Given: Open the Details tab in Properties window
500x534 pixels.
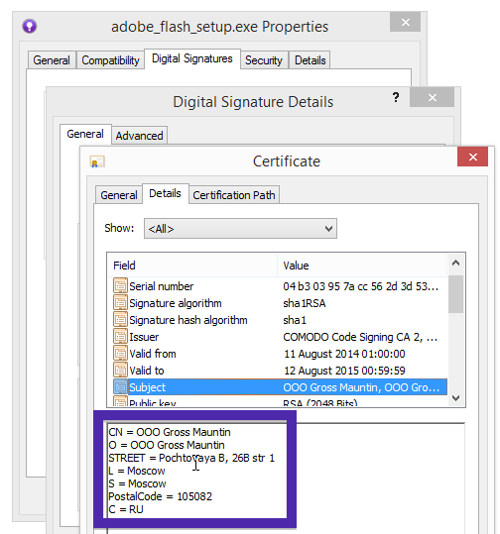Looking at the screenshot, I should pos(311,60).
